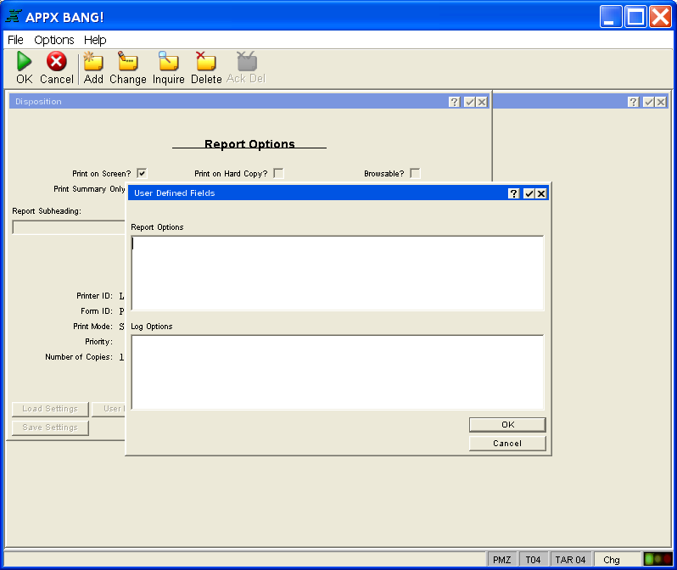This screenshot has width=677, height=570.
Task: Enable the Print on Hard Copy checkbox
Action: click(278, 173)
